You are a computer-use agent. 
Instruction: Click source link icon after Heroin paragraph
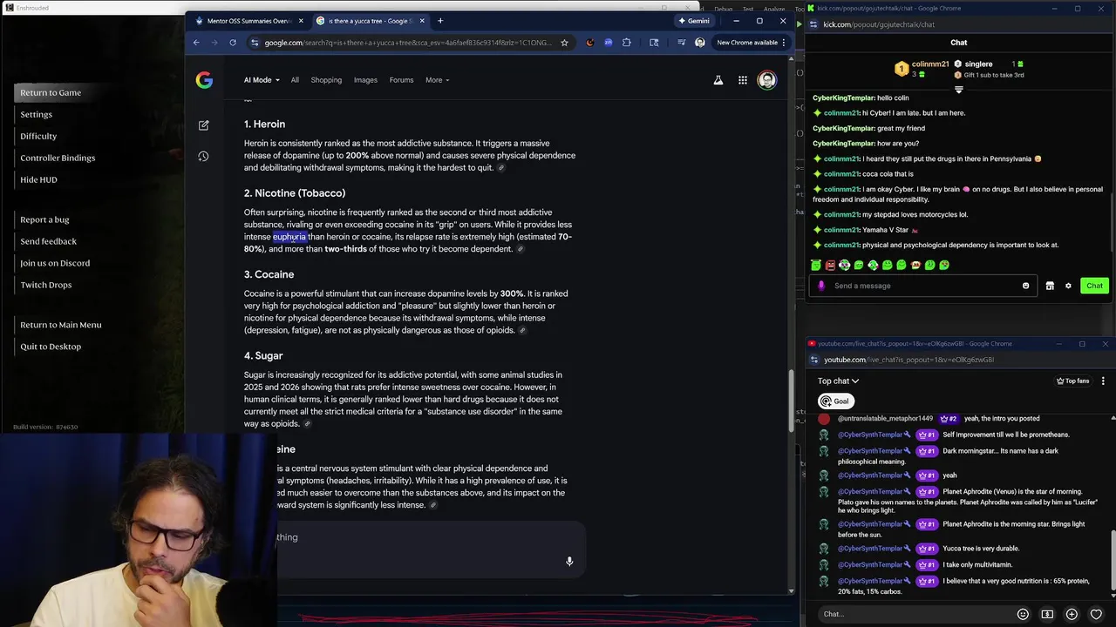(500, 168)
